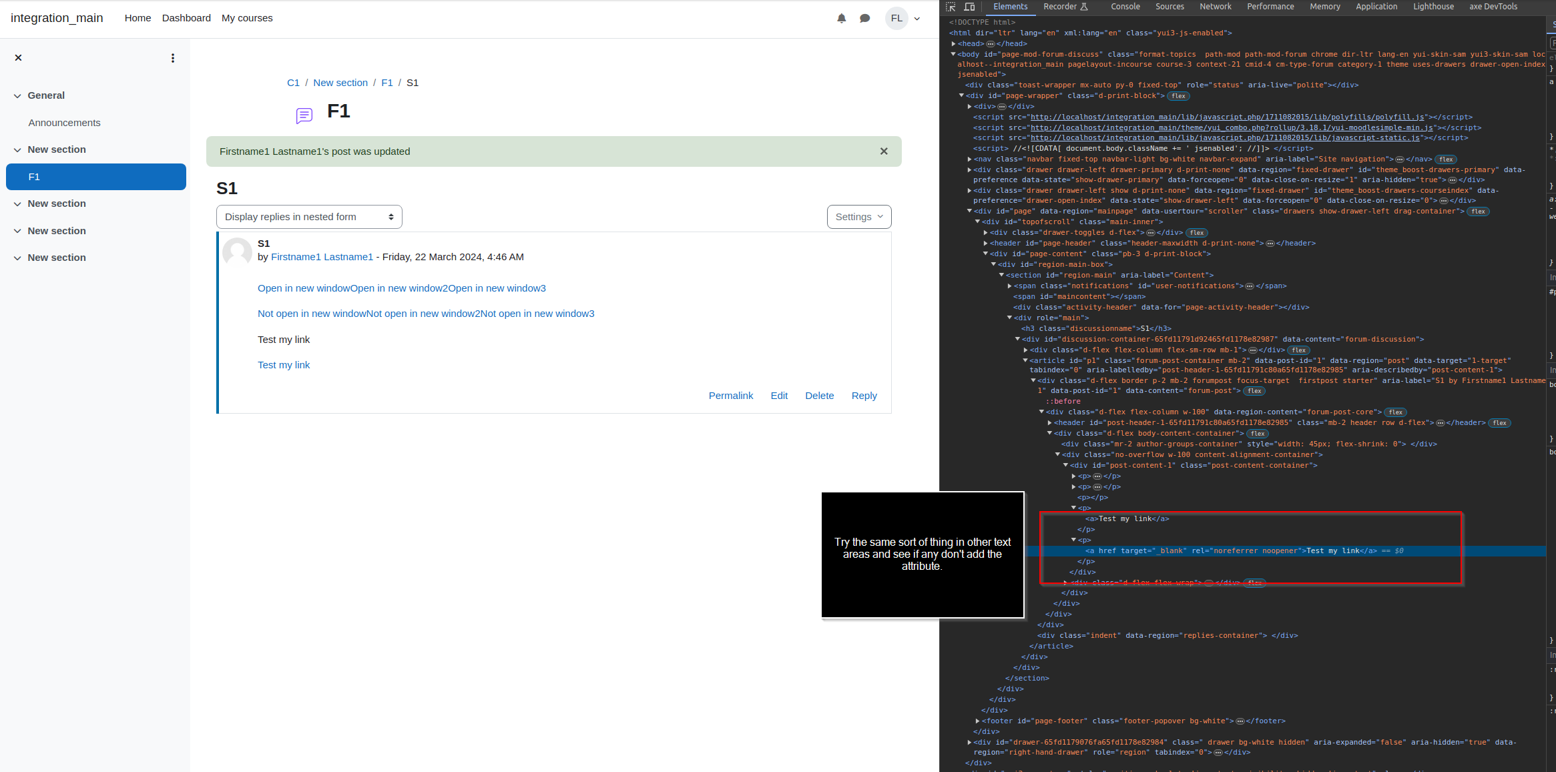This screenshot has width=1556, height=772.
Task: Expand the page-footer element node
Action: 977,721
